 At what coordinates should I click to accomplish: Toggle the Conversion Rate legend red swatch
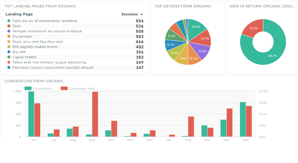tap(64, 88)
